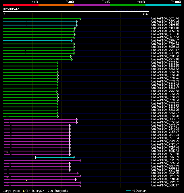Click the white DC598547 query bar
This screenshot has width=184, height=193.
tap(76, 12)
